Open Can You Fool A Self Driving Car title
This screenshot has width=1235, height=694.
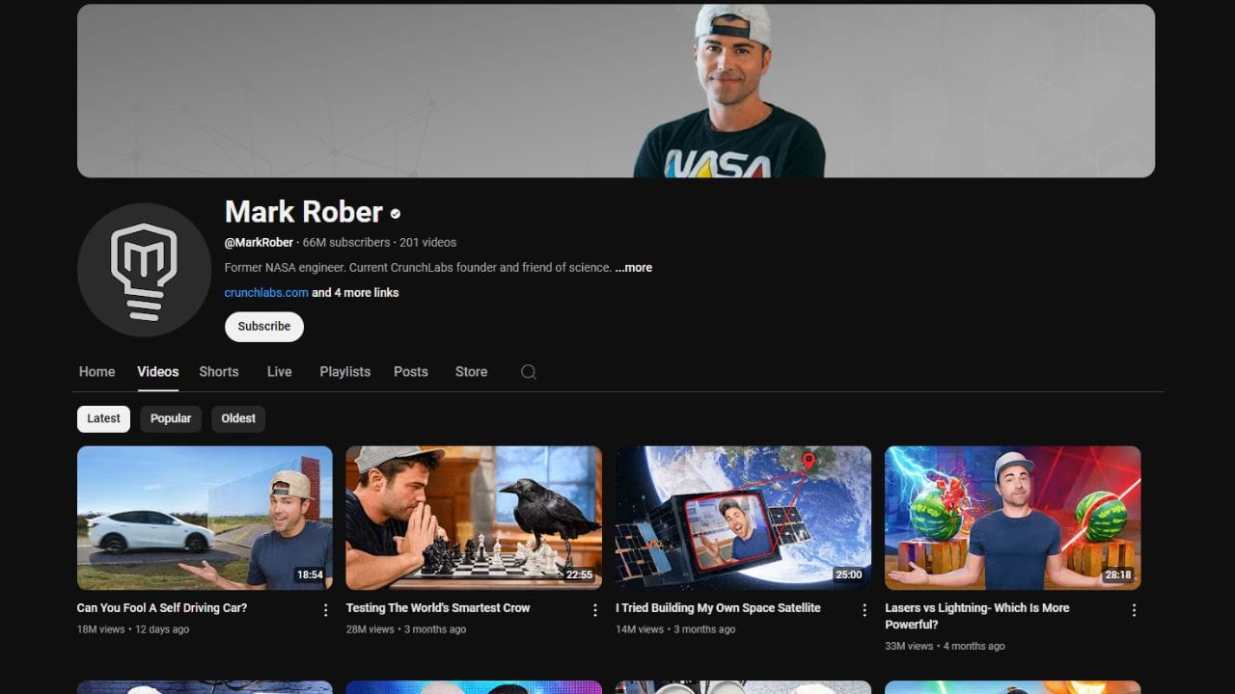[162, 608]
